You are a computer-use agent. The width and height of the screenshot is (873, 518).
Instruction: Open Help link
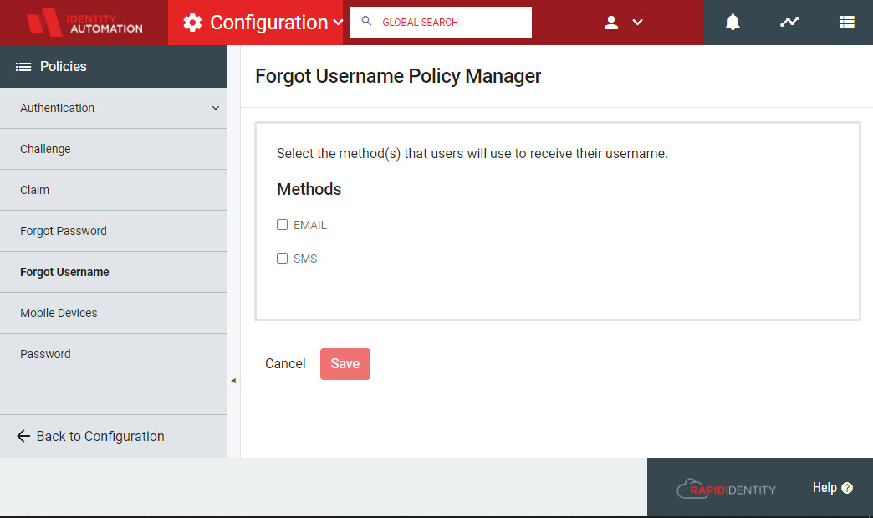point(832,488)
